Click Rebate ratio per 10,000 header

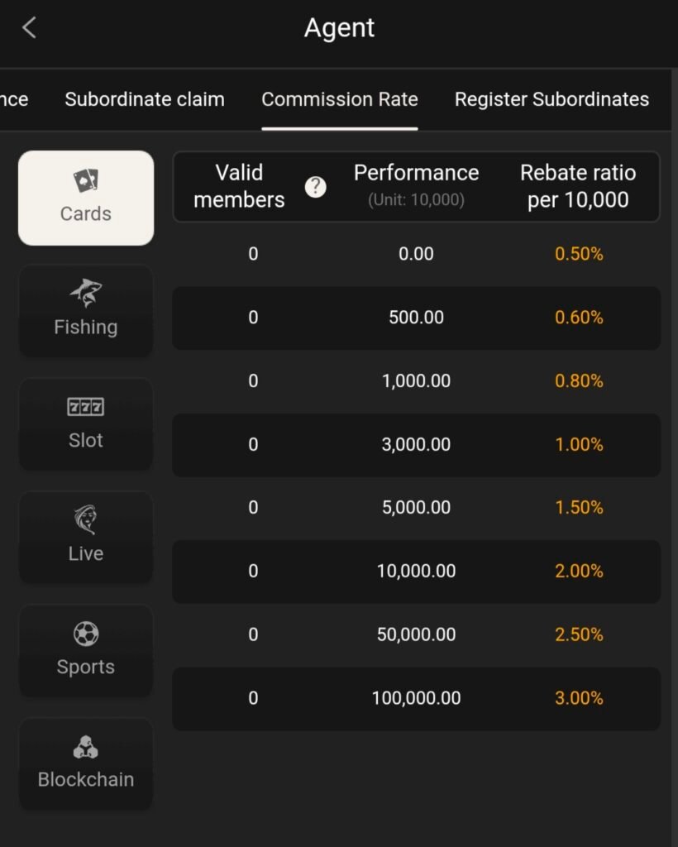pos(578,186)
